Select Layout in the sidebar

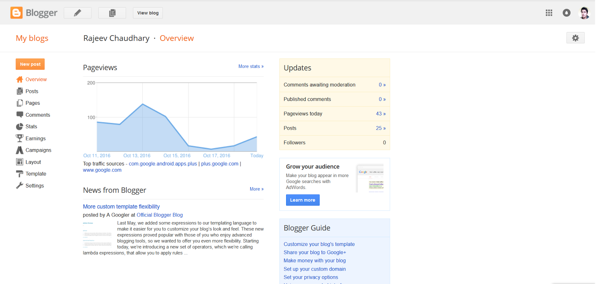[x=33, y=162]
